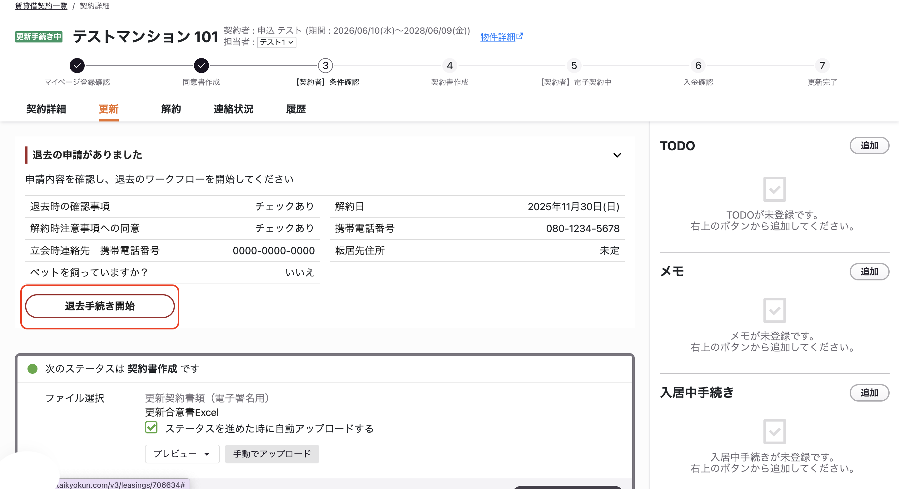Select step 3 条件確認 circle
This screenshot has width=899, height=489.
click(325, 65)
